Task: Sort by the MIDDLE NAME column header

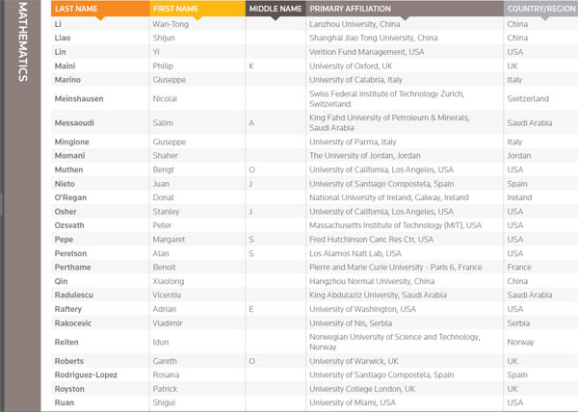Action: click(x=276, y=9)
